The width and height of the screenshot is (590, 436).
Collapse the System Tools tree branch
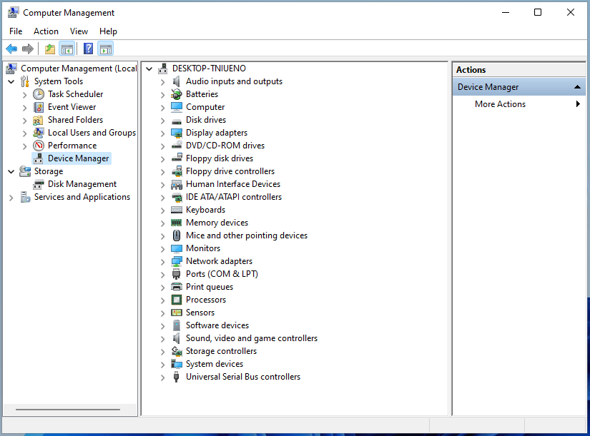tap(10, 81)
